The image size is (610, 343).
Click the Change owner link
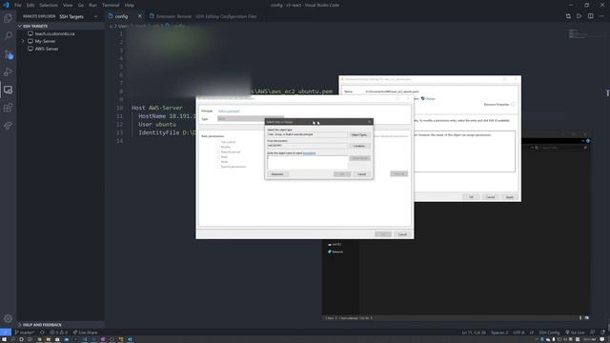[430, 99]
